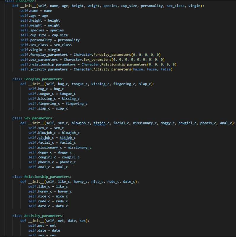This screenshot has height=237, width=236.
Task: Click the self.slap_c = slap_c line
Action: (48, 108)
